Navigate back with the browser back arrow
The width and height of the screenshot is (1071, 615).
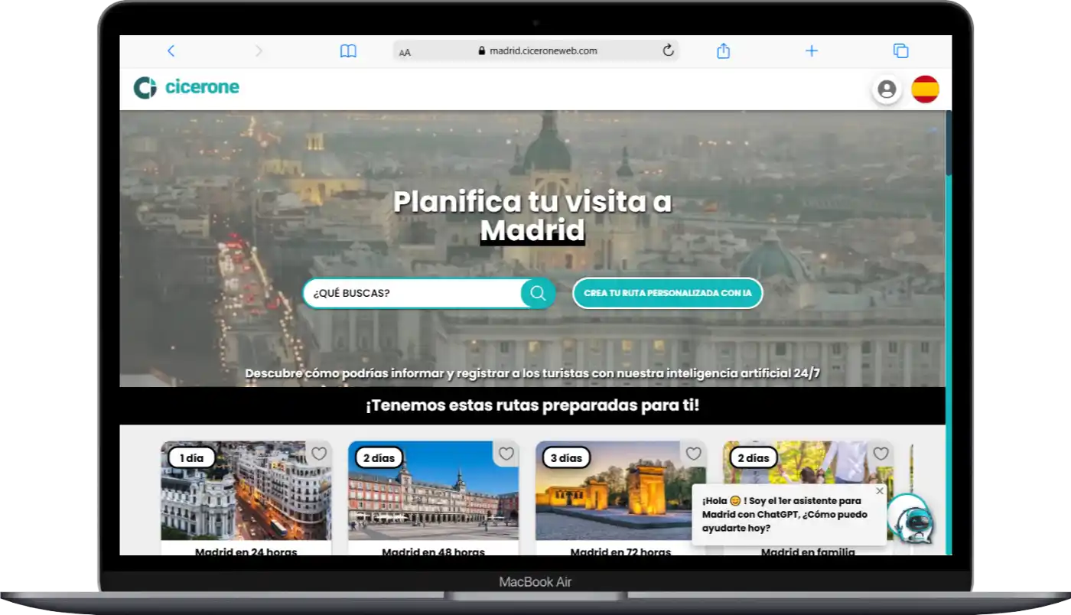pyautogui.click(x=171, y=50)
